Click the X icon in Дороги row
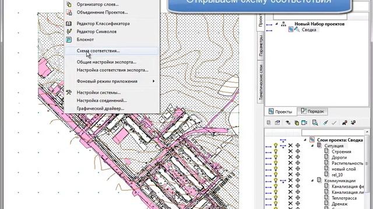This screenshot has height=209, width=373. [x=290, y=157]
